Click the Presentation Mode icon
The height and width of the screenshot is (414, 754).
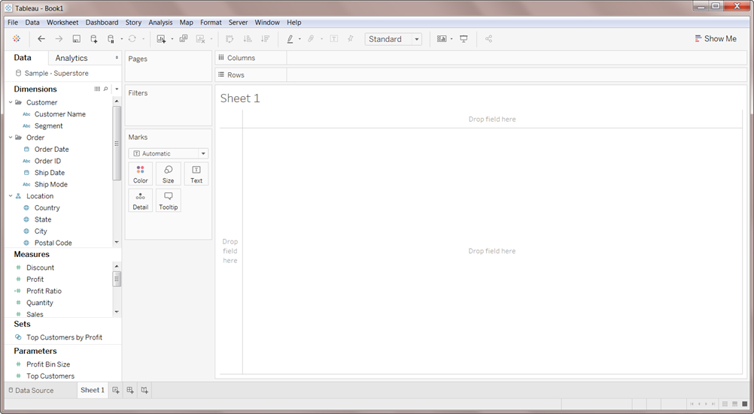coord(464,39)
